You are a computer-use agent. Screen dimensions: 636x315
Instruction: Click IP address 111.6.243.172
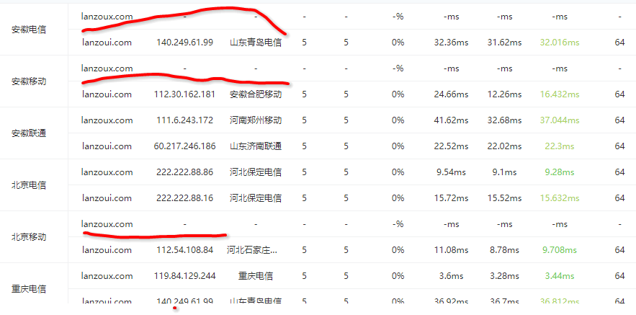click(185, 120)
